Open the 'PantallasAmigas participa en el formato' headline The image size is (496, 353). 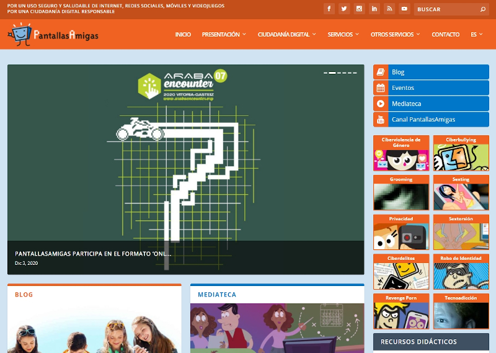(93, 254)
